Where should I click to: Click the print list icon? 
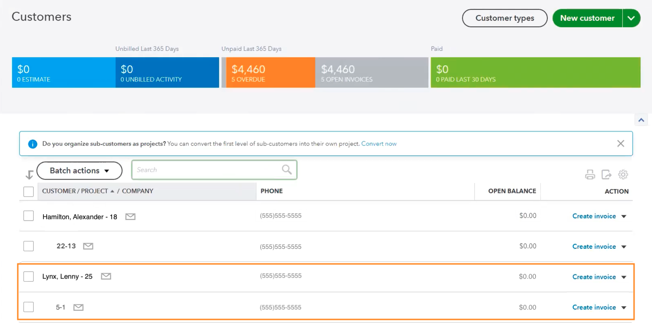pos(590,175)
